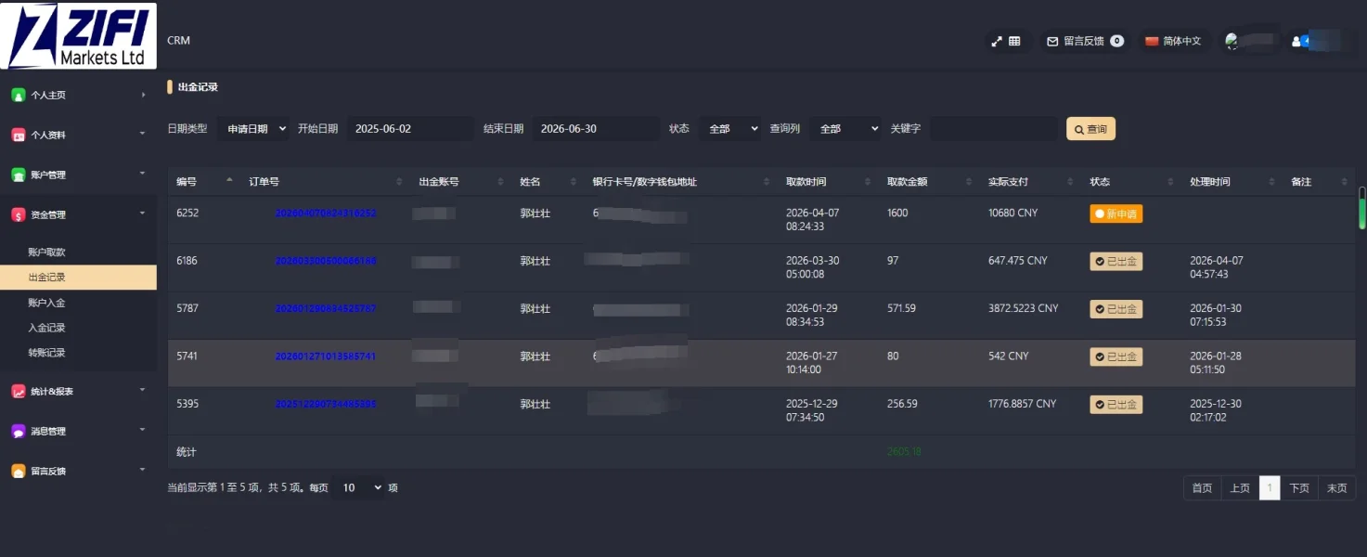Open order link 20260407082433 in first row

click(x=326, y=214)
